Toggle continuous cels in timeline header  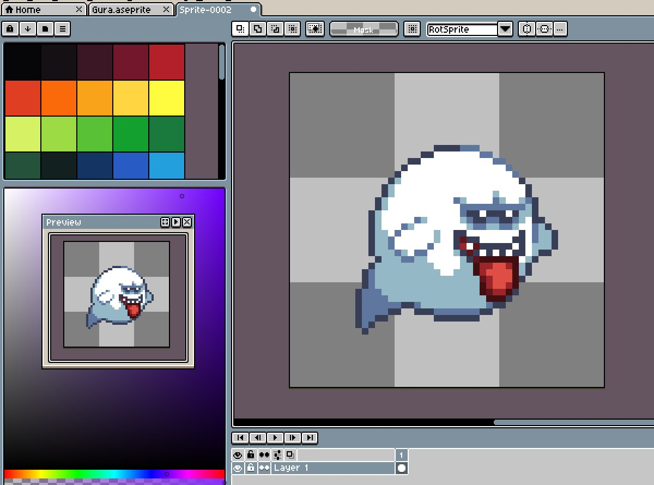point(264,455)
